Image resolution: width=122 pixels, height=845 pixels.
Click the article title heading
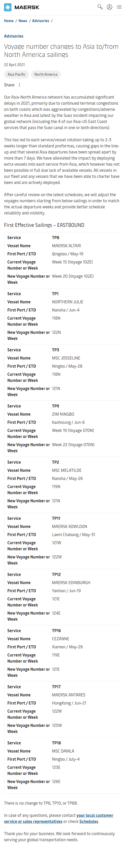[61, 51]
